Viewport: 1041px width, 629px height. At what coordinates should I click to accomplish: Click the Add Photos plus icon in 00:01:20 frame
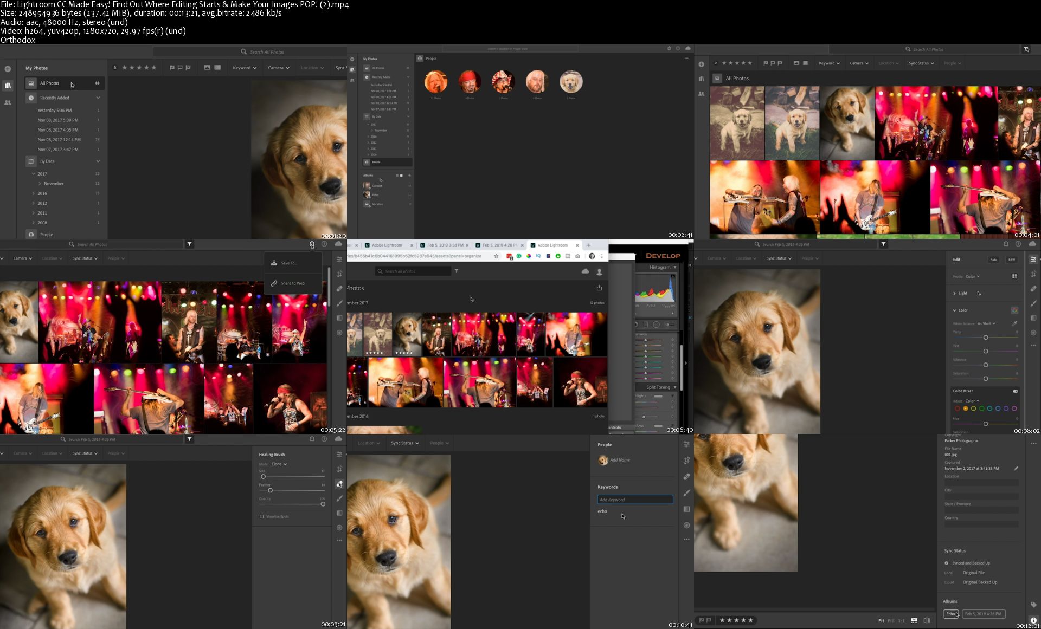pyautogui.click(x=8, y=69)
